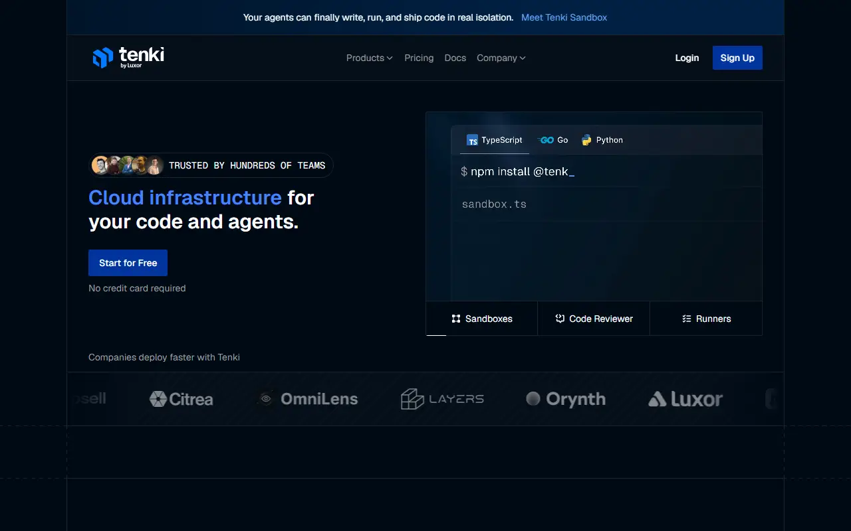This screenshot has width=851, height=531.
Task: Click the Luxor triangle logo icon
Action: click(658, 399)
